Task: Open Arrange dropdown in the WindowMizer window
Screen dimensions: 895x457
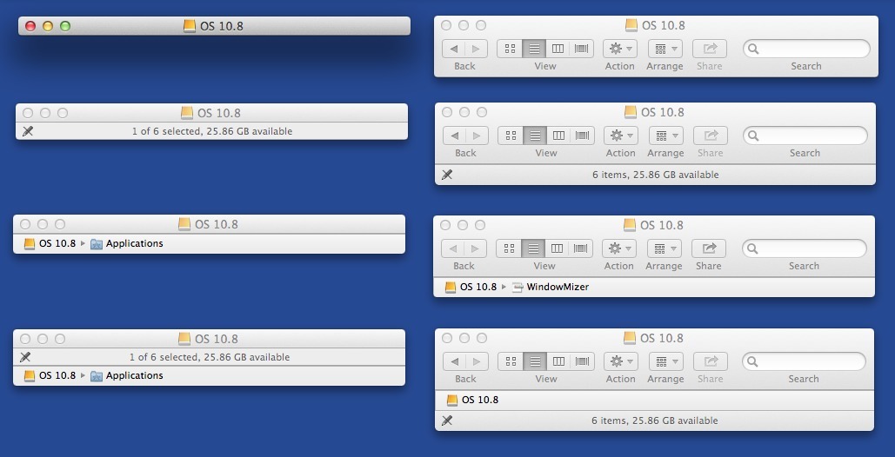Action: (x=664, y=248)
